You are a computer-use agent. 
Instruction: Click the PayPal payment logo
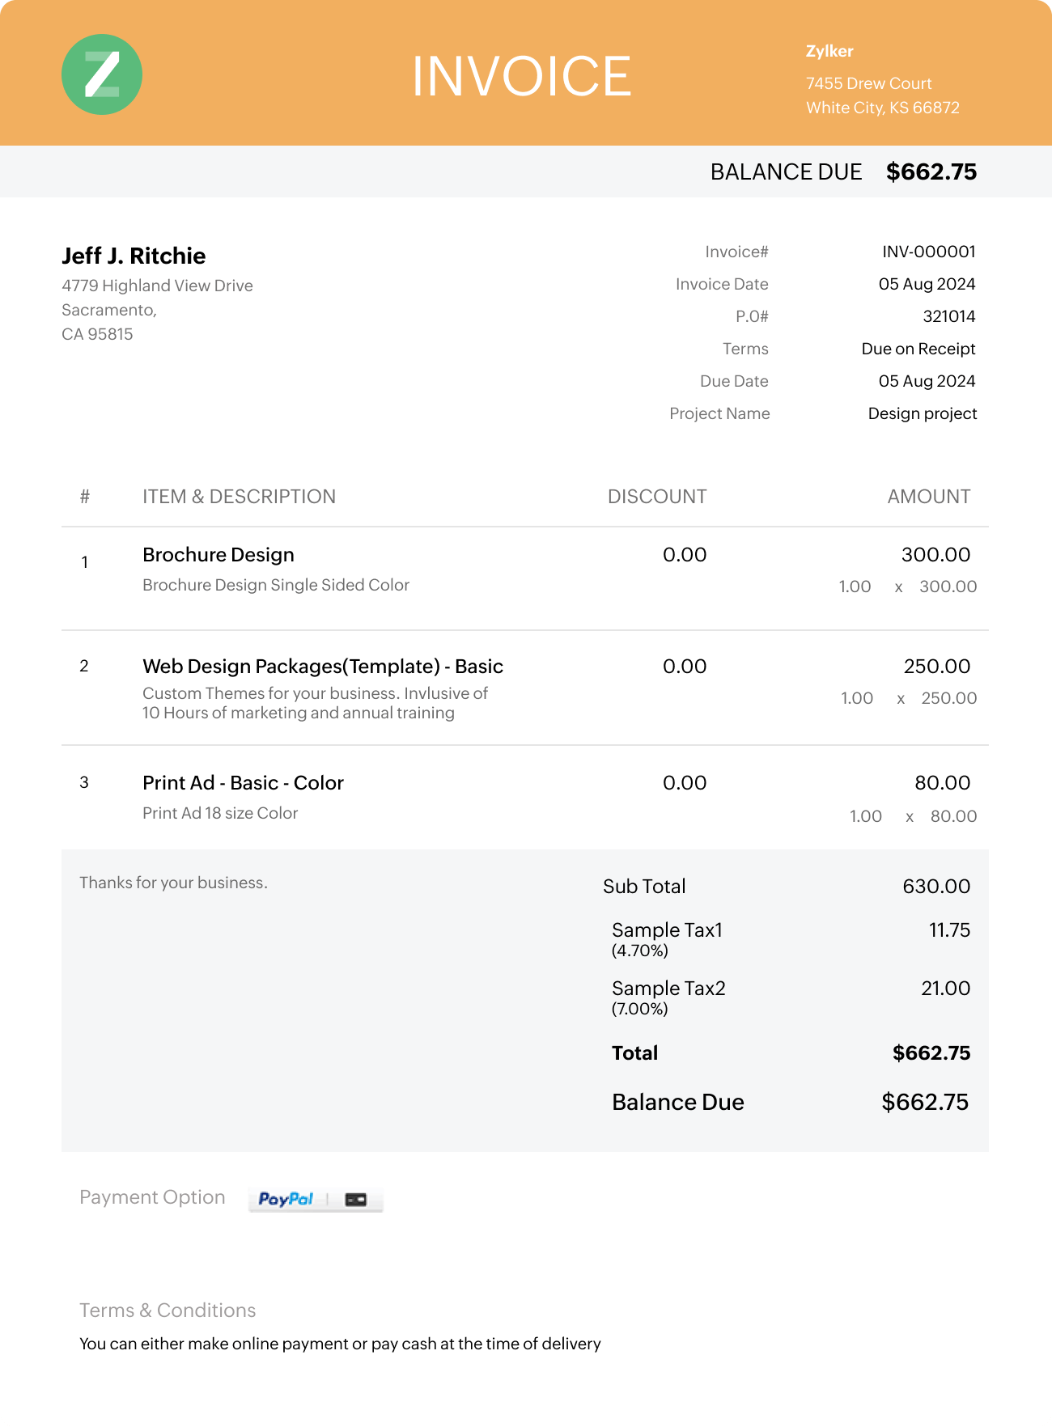click(286, 1199)
